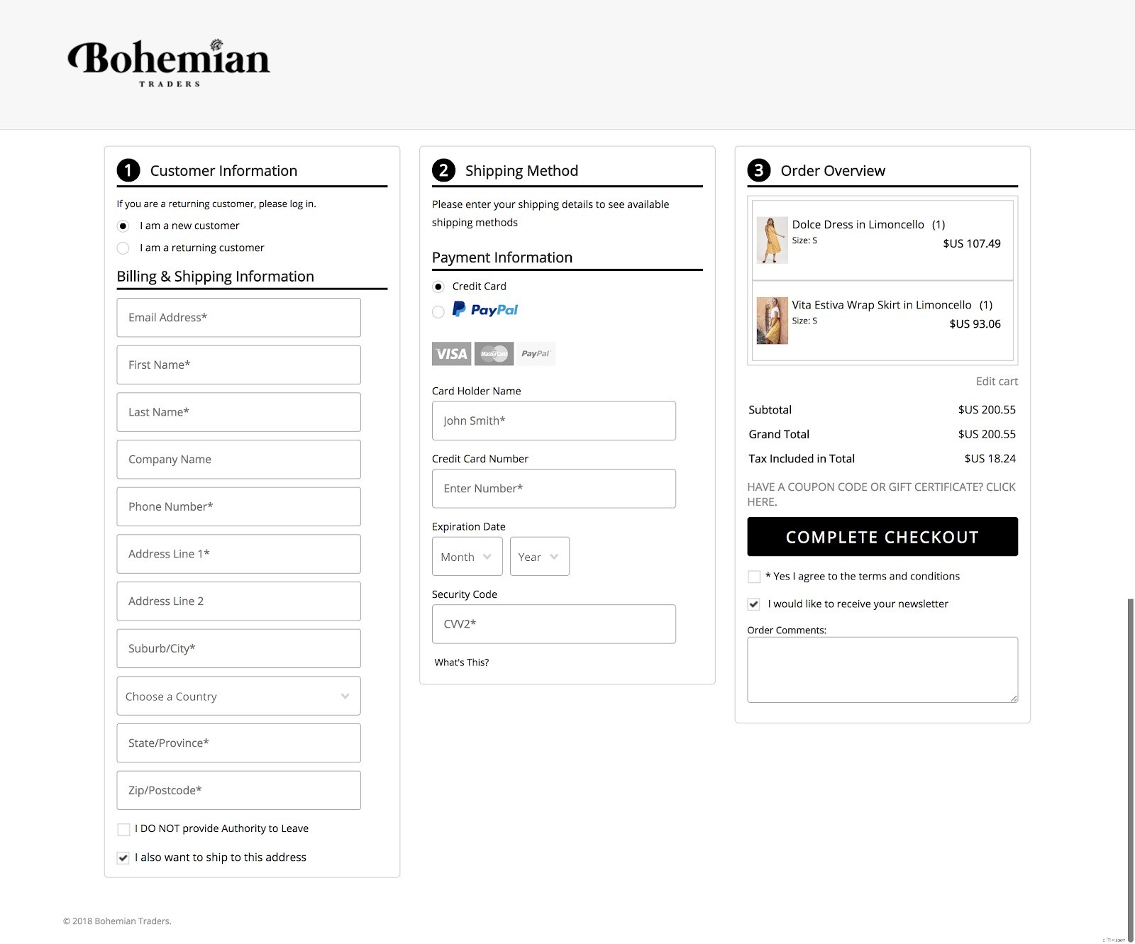Open the expiration Month dropdown

click(x=466, y=556)
